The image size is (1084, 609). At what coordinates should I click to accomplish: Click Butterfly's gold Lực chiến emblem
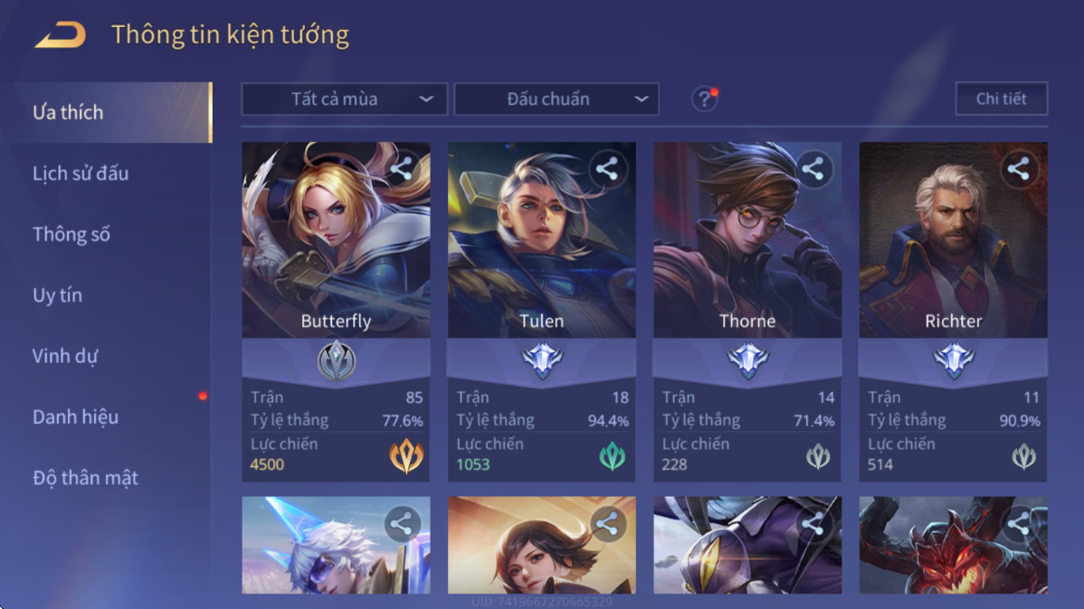(405, 456)
